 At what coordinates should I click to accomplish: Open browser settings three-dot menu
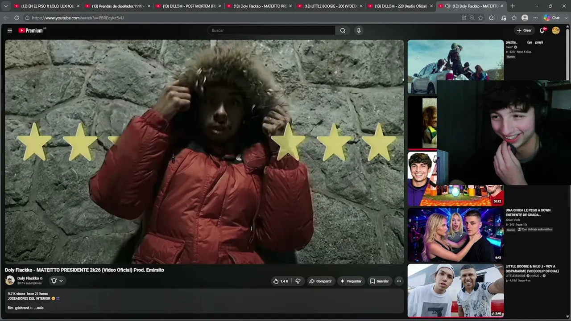(535, 18)
